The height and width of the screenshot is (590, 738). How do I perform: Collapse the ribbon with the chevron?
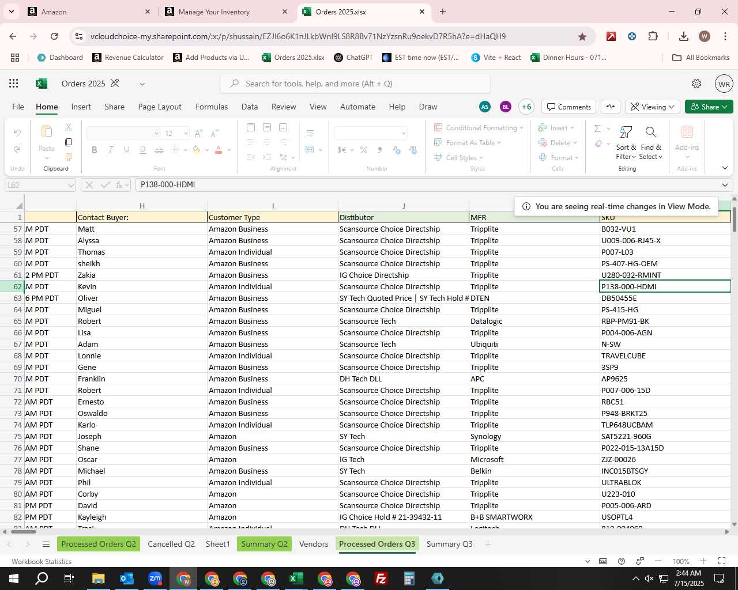click(725, 168)
